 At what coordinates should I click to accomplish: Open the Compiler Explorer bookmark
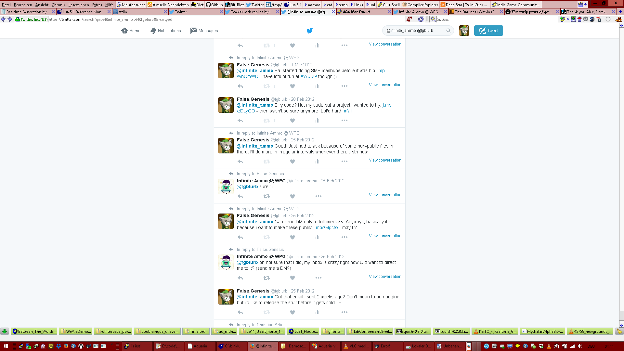click(x=420, y=5)
